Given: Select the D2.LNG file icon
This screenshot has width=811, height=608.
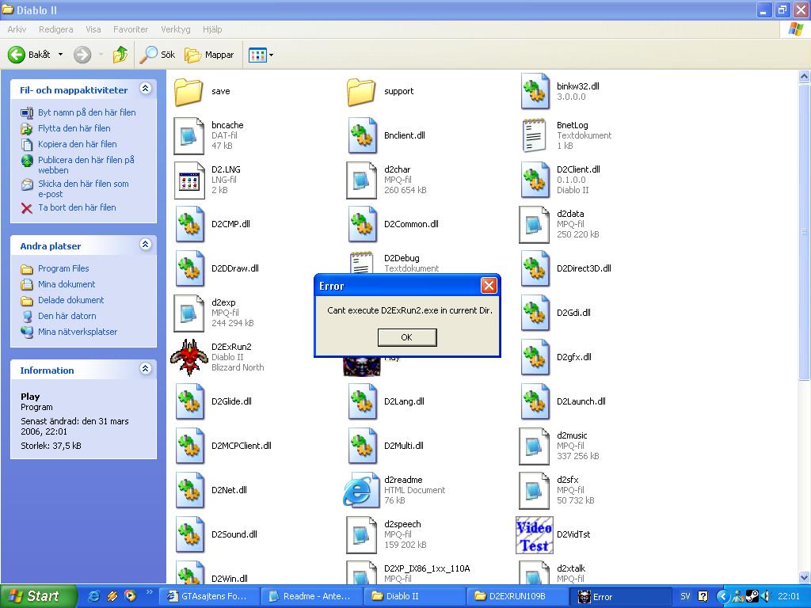Looking at the screenshot, I should point(189,180).
